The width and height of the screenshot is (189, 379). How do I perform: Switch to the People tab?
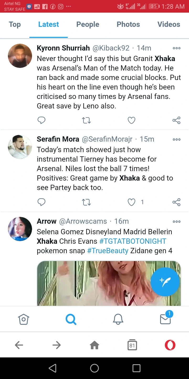(88, 24)
